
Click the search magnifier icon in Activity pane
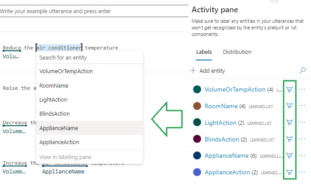[x=302, y=70]
